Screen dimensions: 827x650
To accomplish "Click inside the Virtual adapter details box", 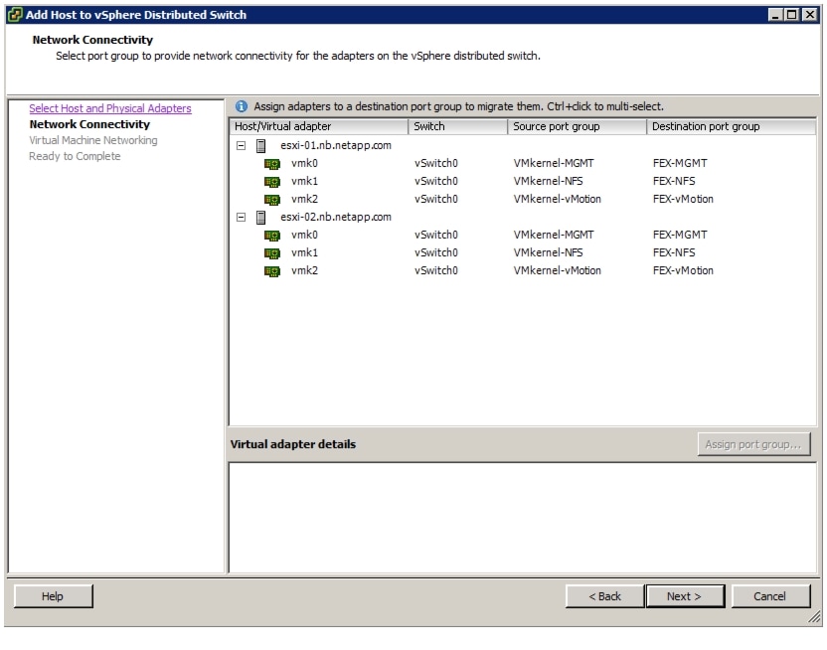I will (523, 518).
